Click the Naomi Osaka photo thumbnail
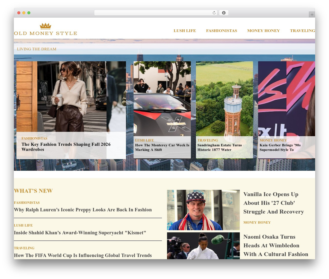Screen dimensions: 329x279 pyautogui.click(x=203, y=246)
